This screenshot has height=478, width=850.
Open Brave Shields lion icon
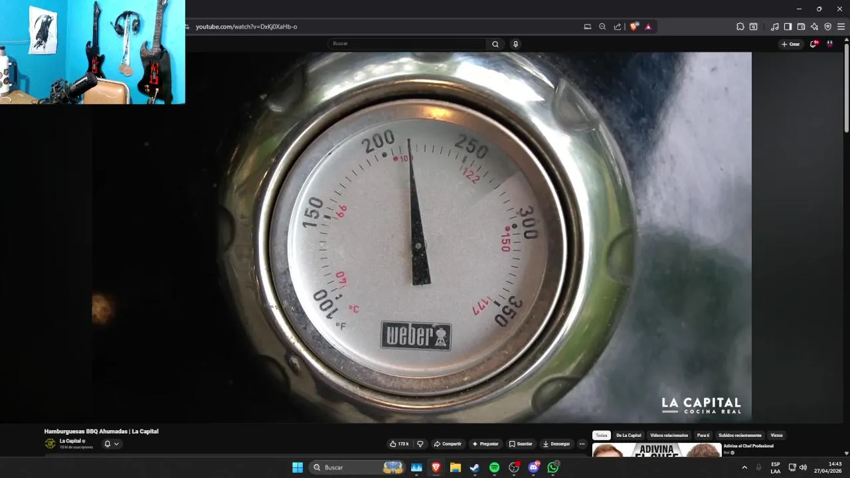[634, 27]
